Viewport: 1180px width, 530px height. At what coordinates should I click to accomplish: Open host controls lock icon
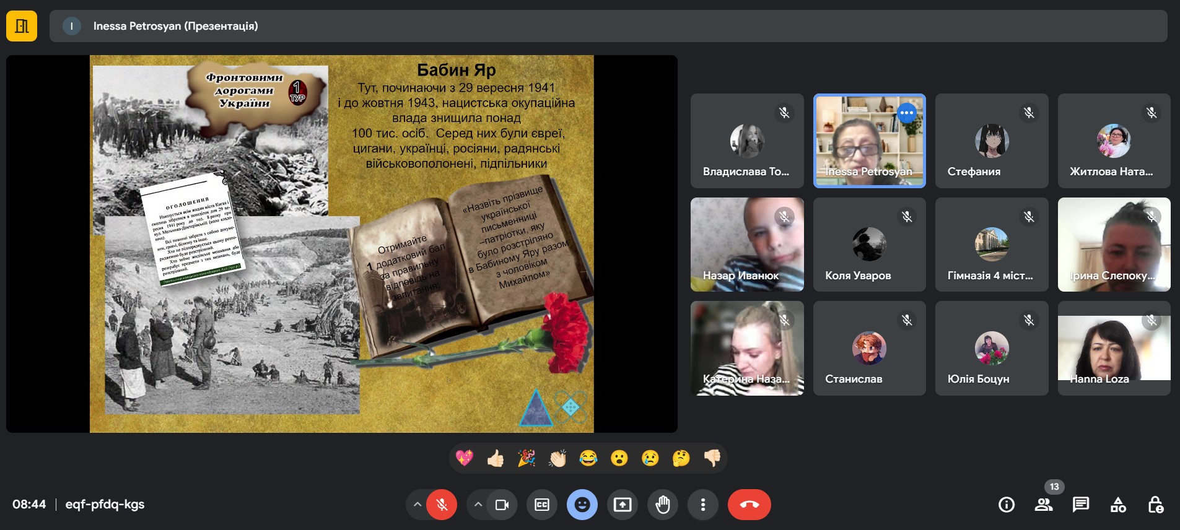[x=1155, y=505]
